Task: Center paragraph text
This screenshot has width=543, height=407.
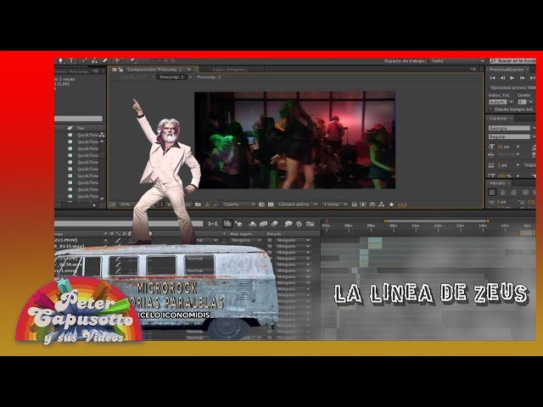Action: pos(503,192)
